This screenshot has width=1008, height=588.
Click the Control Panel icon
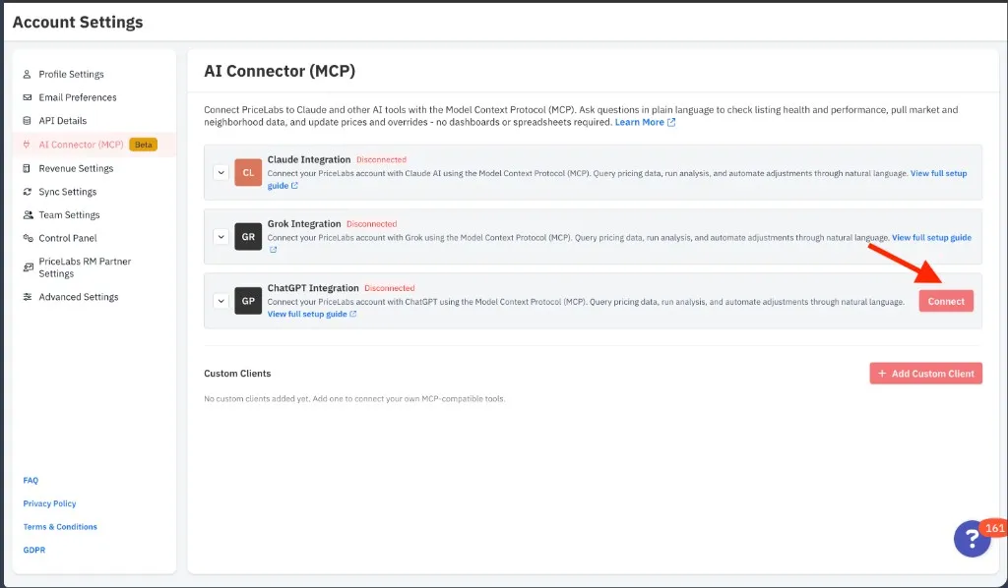point(28,238)
